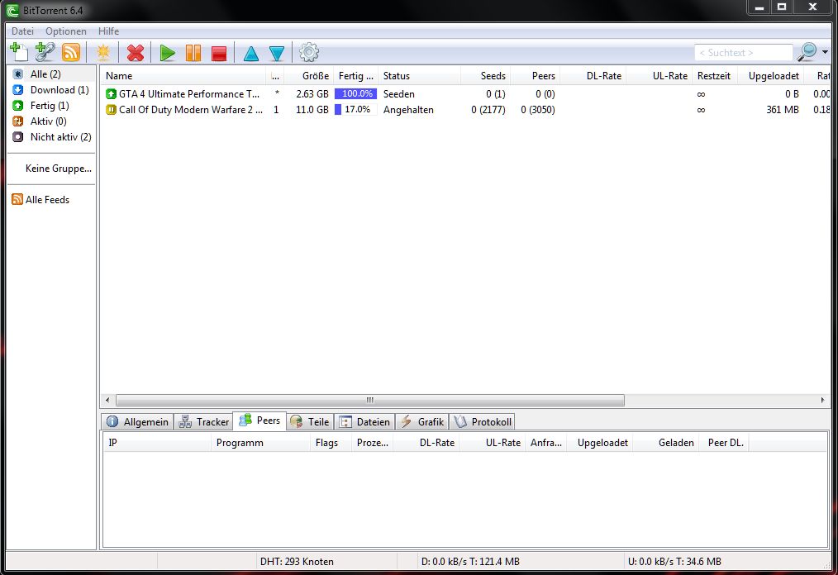Viewport: 838px width, 575px height.
Task: Sort by DL-Rate column in torrent list
Action: (593, 76)
